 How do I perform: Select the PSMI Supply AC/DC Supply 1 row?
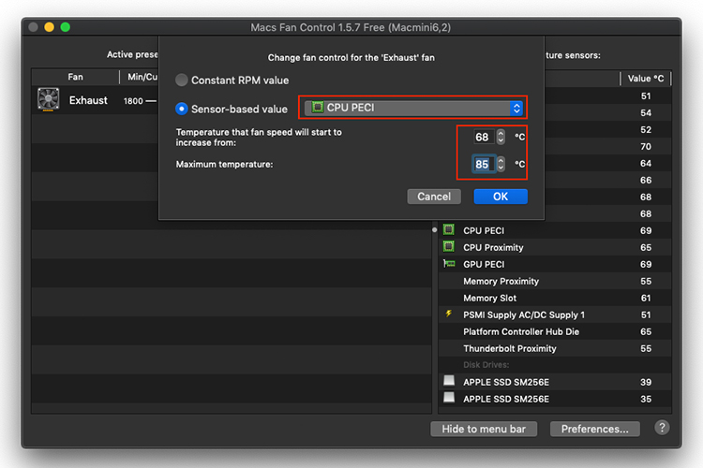pyautogui.click(x=555, y=314)
